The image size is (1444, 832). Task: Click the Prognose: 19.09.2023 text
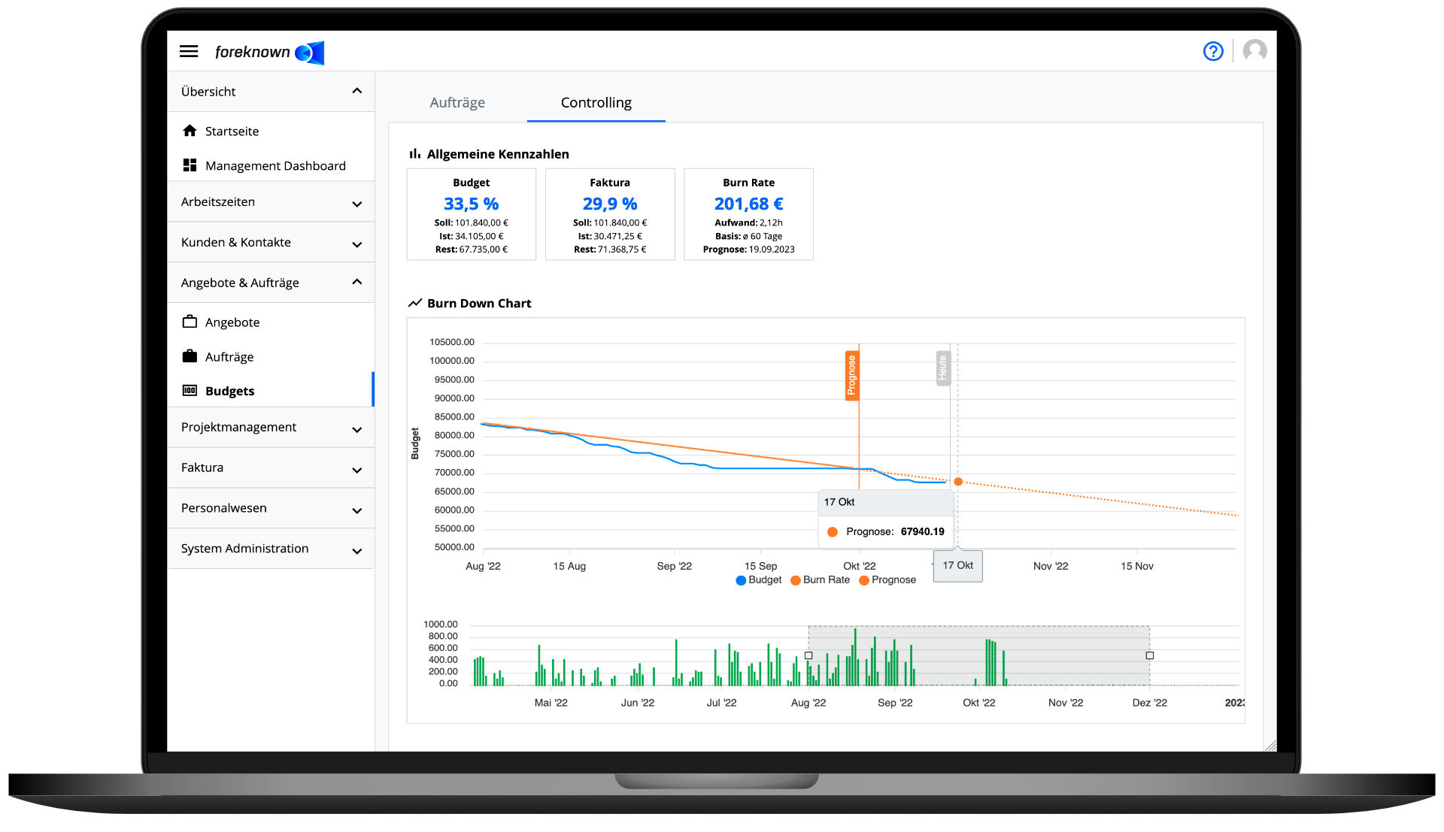point(748,249)
